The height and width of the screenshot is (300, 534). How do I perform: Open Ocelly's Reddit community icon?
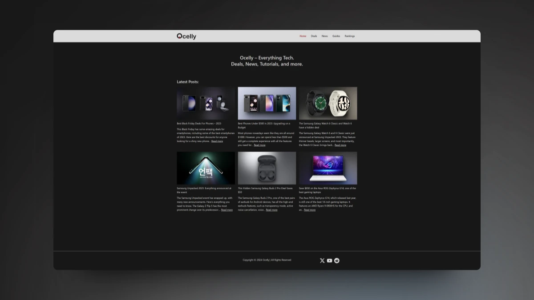336,260
